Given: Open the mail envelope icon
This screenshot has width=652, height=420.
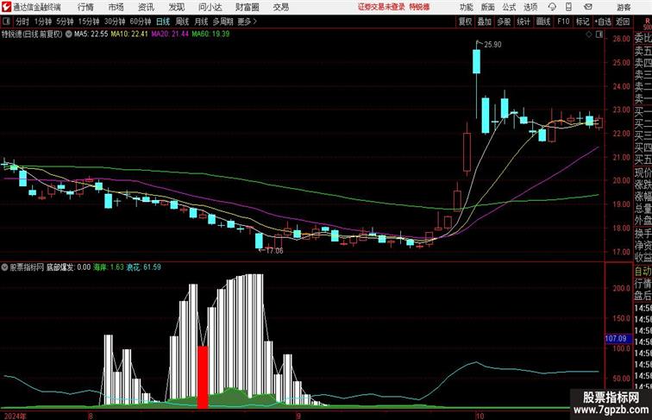Looking at the screenshot, I should point(588,7).
